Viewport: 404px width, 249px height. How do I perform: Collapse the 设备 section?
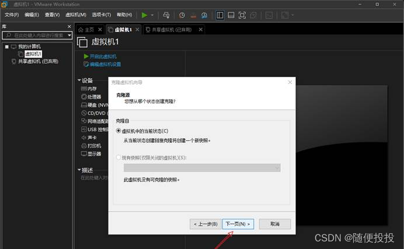[x=79, y=80]
